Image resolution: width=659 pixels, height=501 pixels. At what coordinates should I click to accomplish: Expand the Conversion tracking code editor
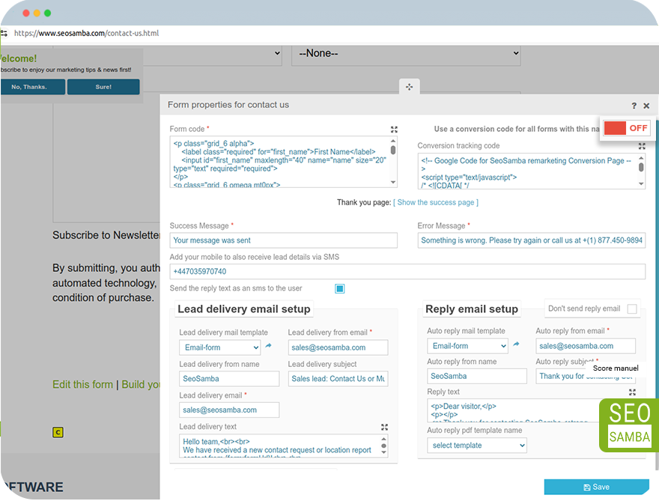click(x=642, y=146)
